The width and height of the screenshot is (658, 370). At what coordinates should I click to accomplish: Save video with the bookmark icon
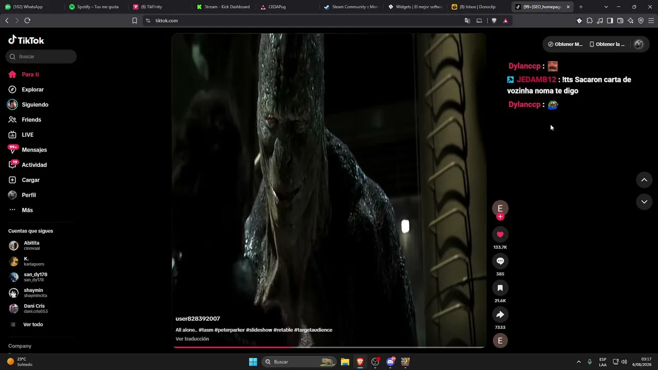click(x=500, y=288)
